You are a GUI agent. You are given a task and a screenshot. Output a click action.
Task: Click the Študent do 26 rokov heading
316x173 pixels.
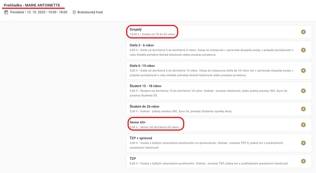[144, 106]
